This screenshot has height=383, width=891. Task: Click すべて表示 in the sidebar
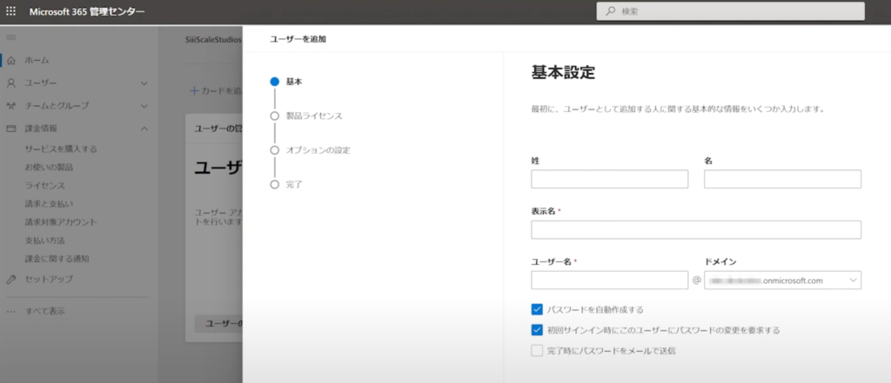click(x=44, y=311)
